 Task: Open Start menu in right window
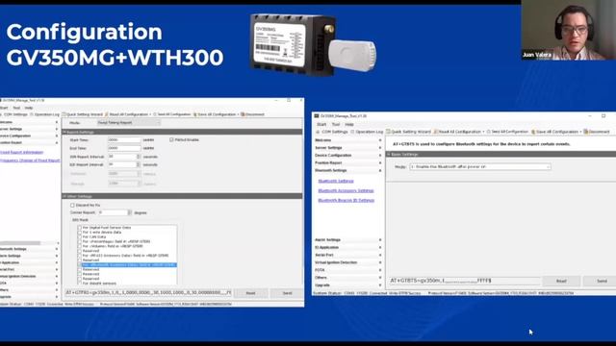321,124
